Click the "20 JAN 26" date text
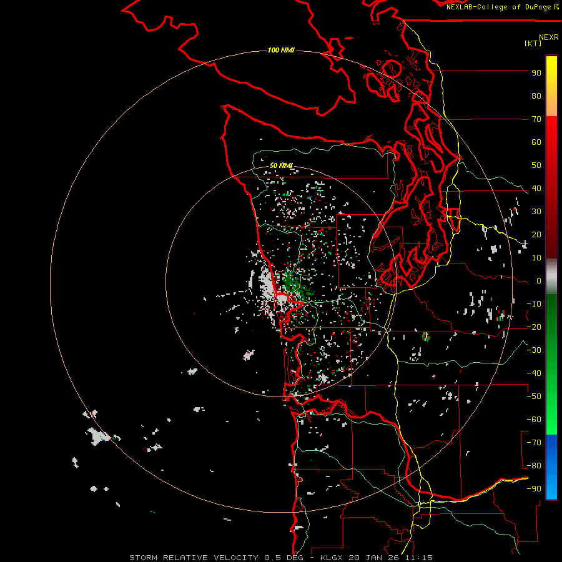Viewport: 562px width, 562px height. [374, 558]
